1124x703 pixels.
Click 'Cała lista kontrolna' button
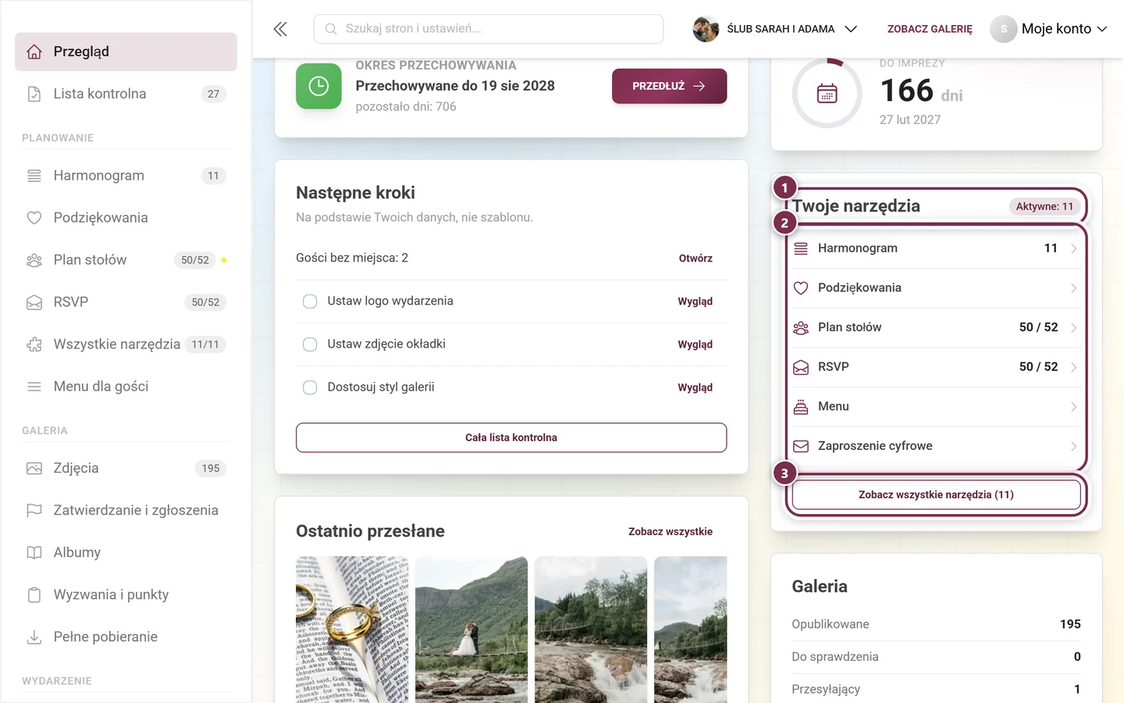pos(511,437)
